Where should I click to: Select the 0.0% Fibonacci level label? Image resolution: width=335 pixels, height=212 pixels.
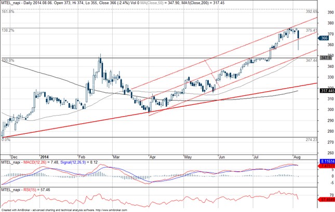click(6, 140)
